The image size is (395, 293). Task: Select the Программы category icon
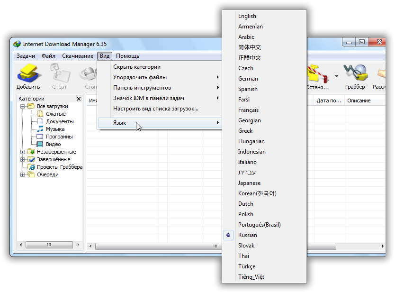(x=40, y=137)
